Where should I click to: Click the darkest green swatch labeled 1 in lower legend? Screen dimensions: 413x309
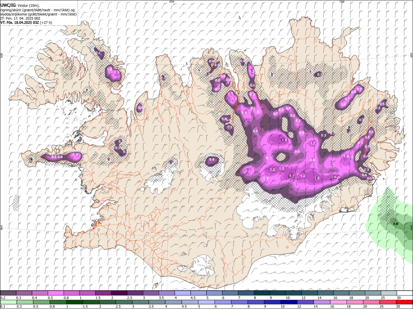74,302
